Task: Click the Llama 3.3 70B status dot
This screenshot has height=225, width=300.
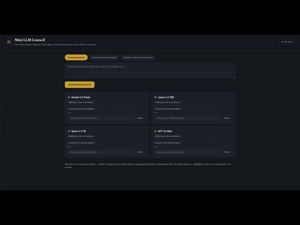Action: [156, 97]
